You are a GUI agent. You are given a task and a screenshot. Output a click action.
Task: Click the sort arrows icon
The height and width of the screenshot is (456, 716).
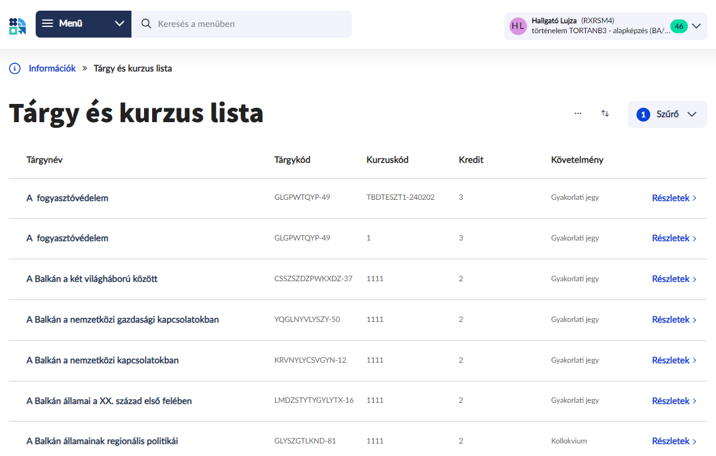605,113
